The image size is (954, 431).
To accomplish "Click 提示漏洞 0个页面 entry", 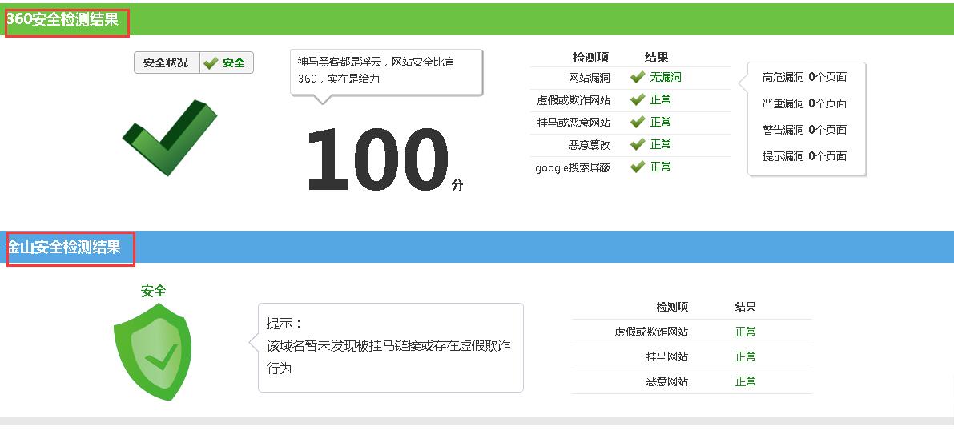I will tap(804, 156).
